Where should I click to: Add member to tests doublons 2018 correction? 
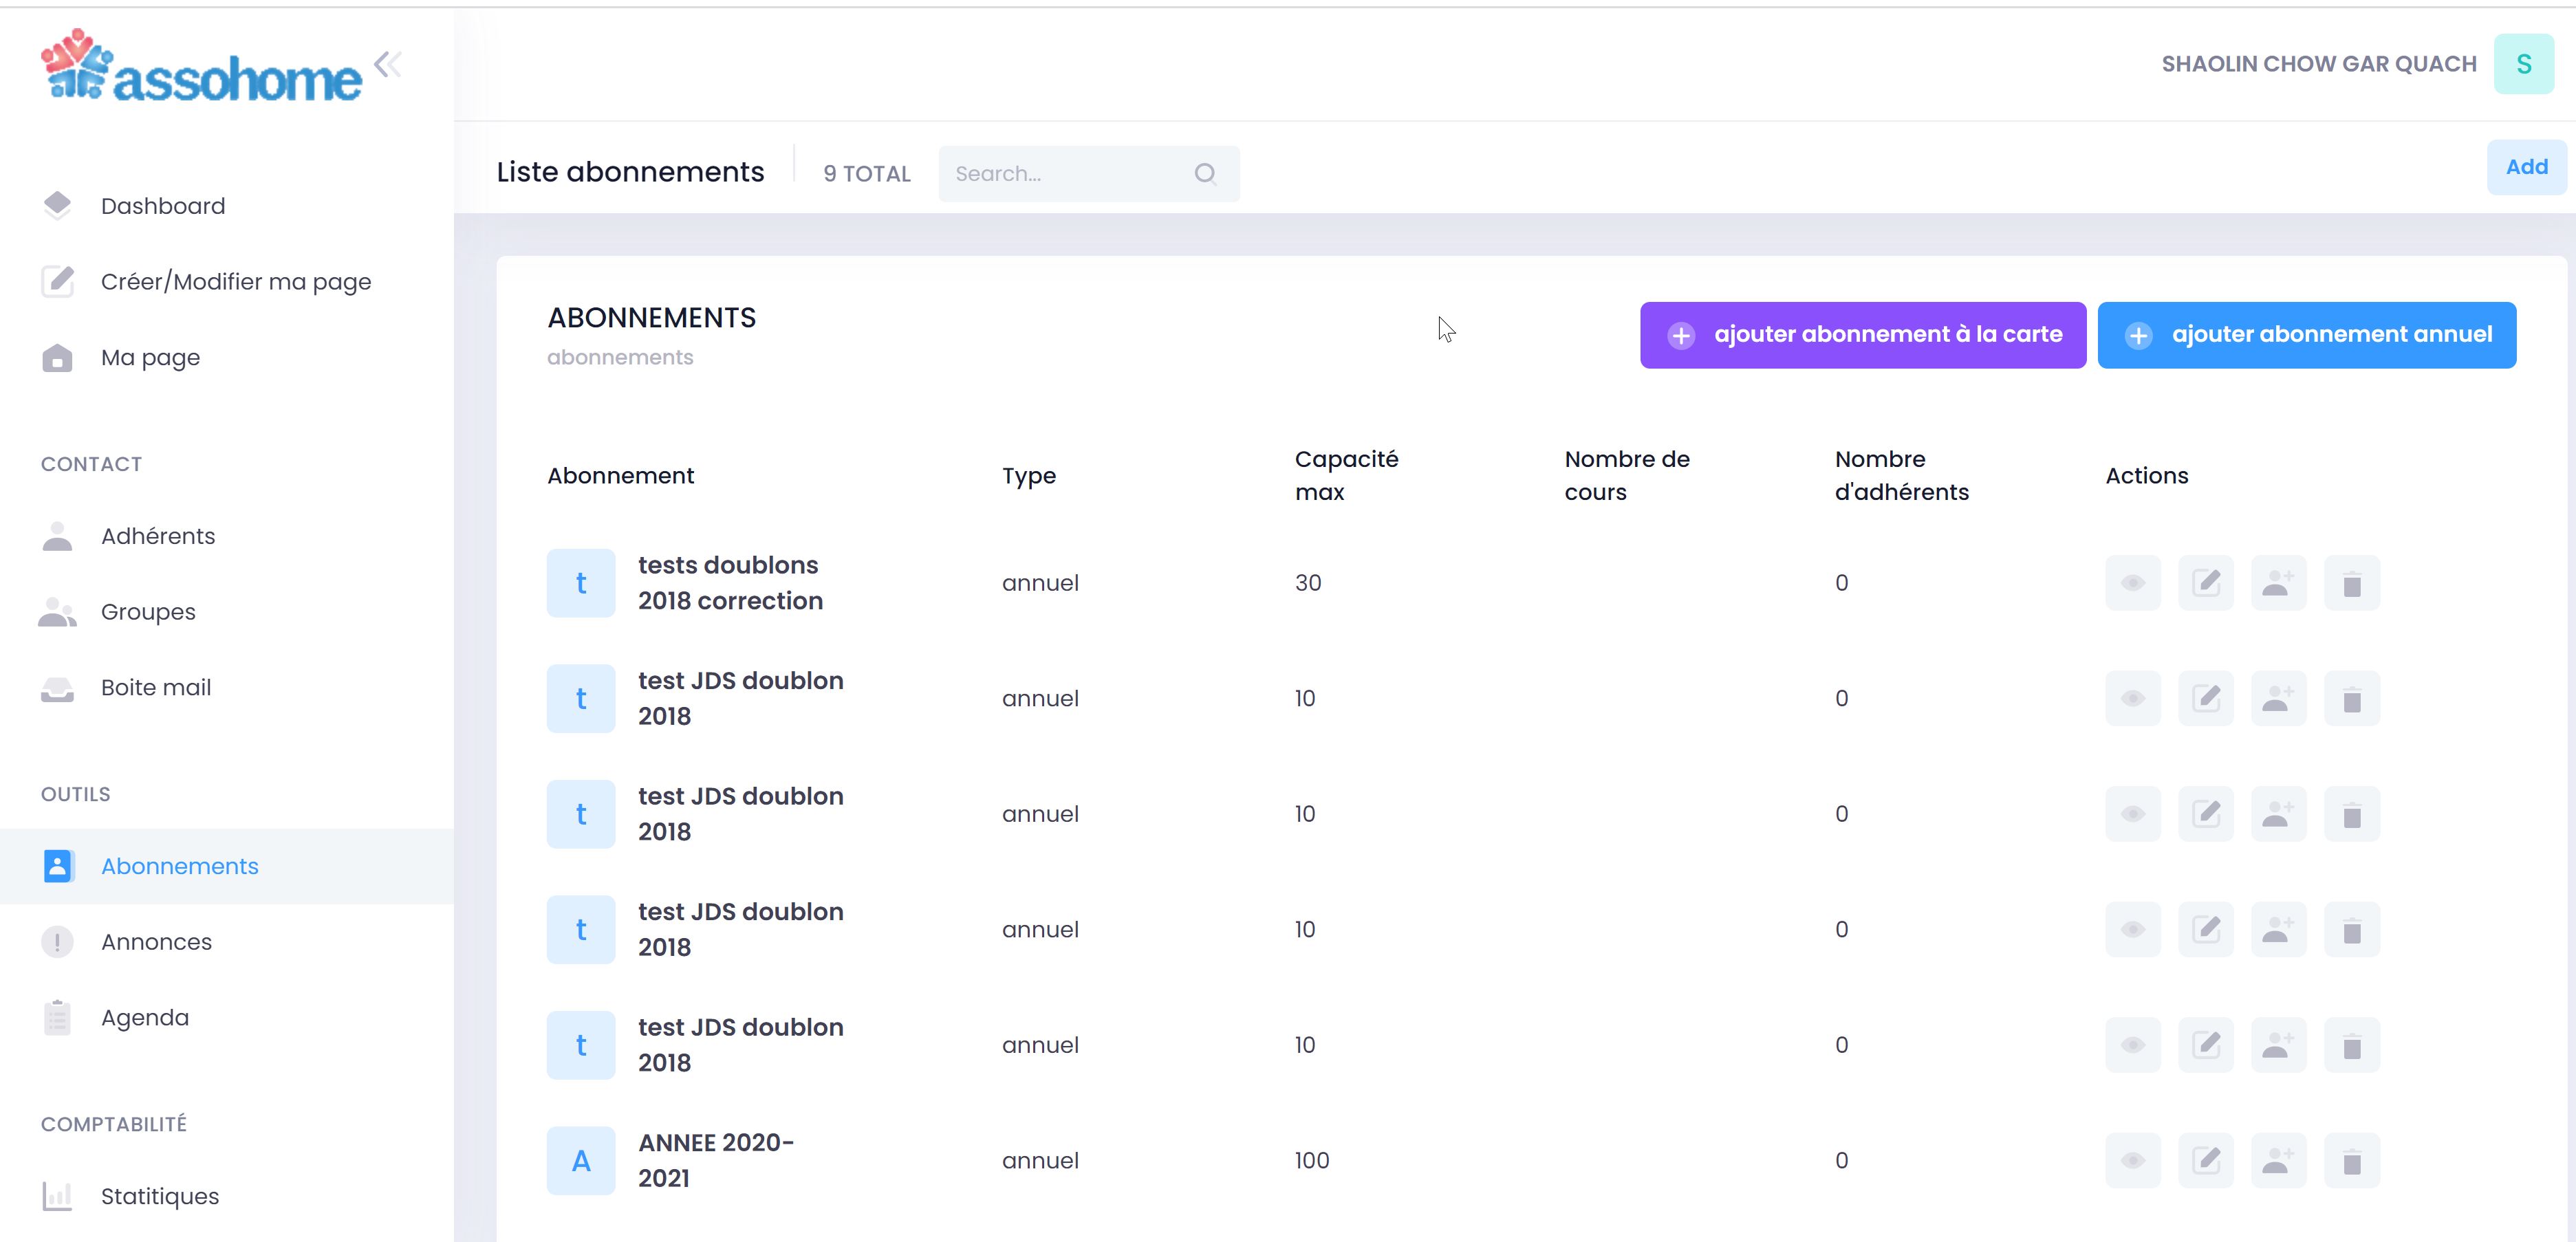pos(2278,583)
